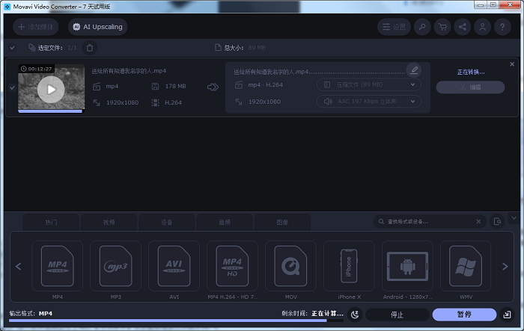Click the convert arrows icon

(x=213, y=87)
